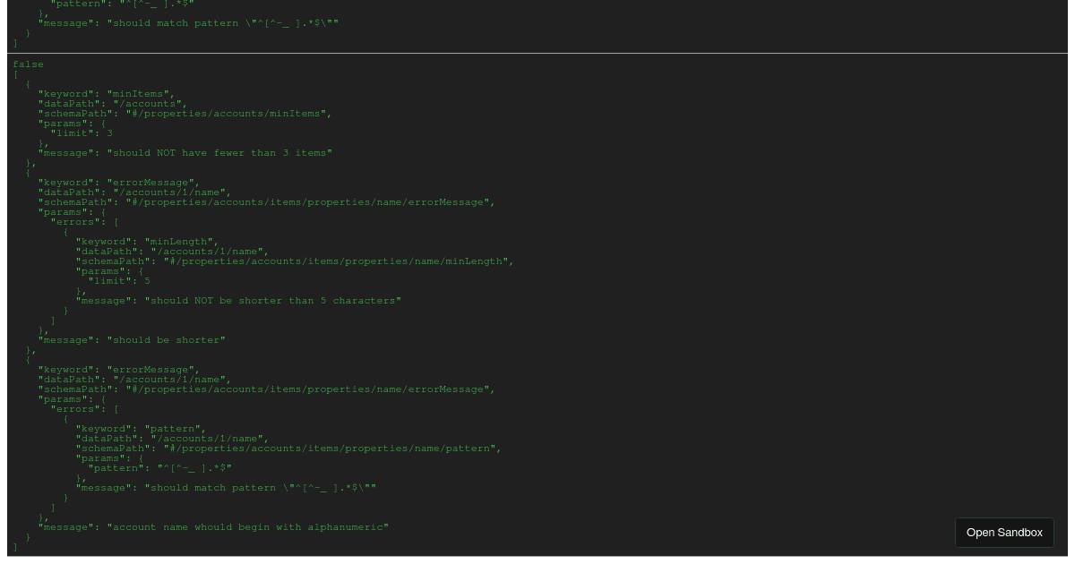
Task: Click the 'false' result line
Action: (x=28, y=64)
